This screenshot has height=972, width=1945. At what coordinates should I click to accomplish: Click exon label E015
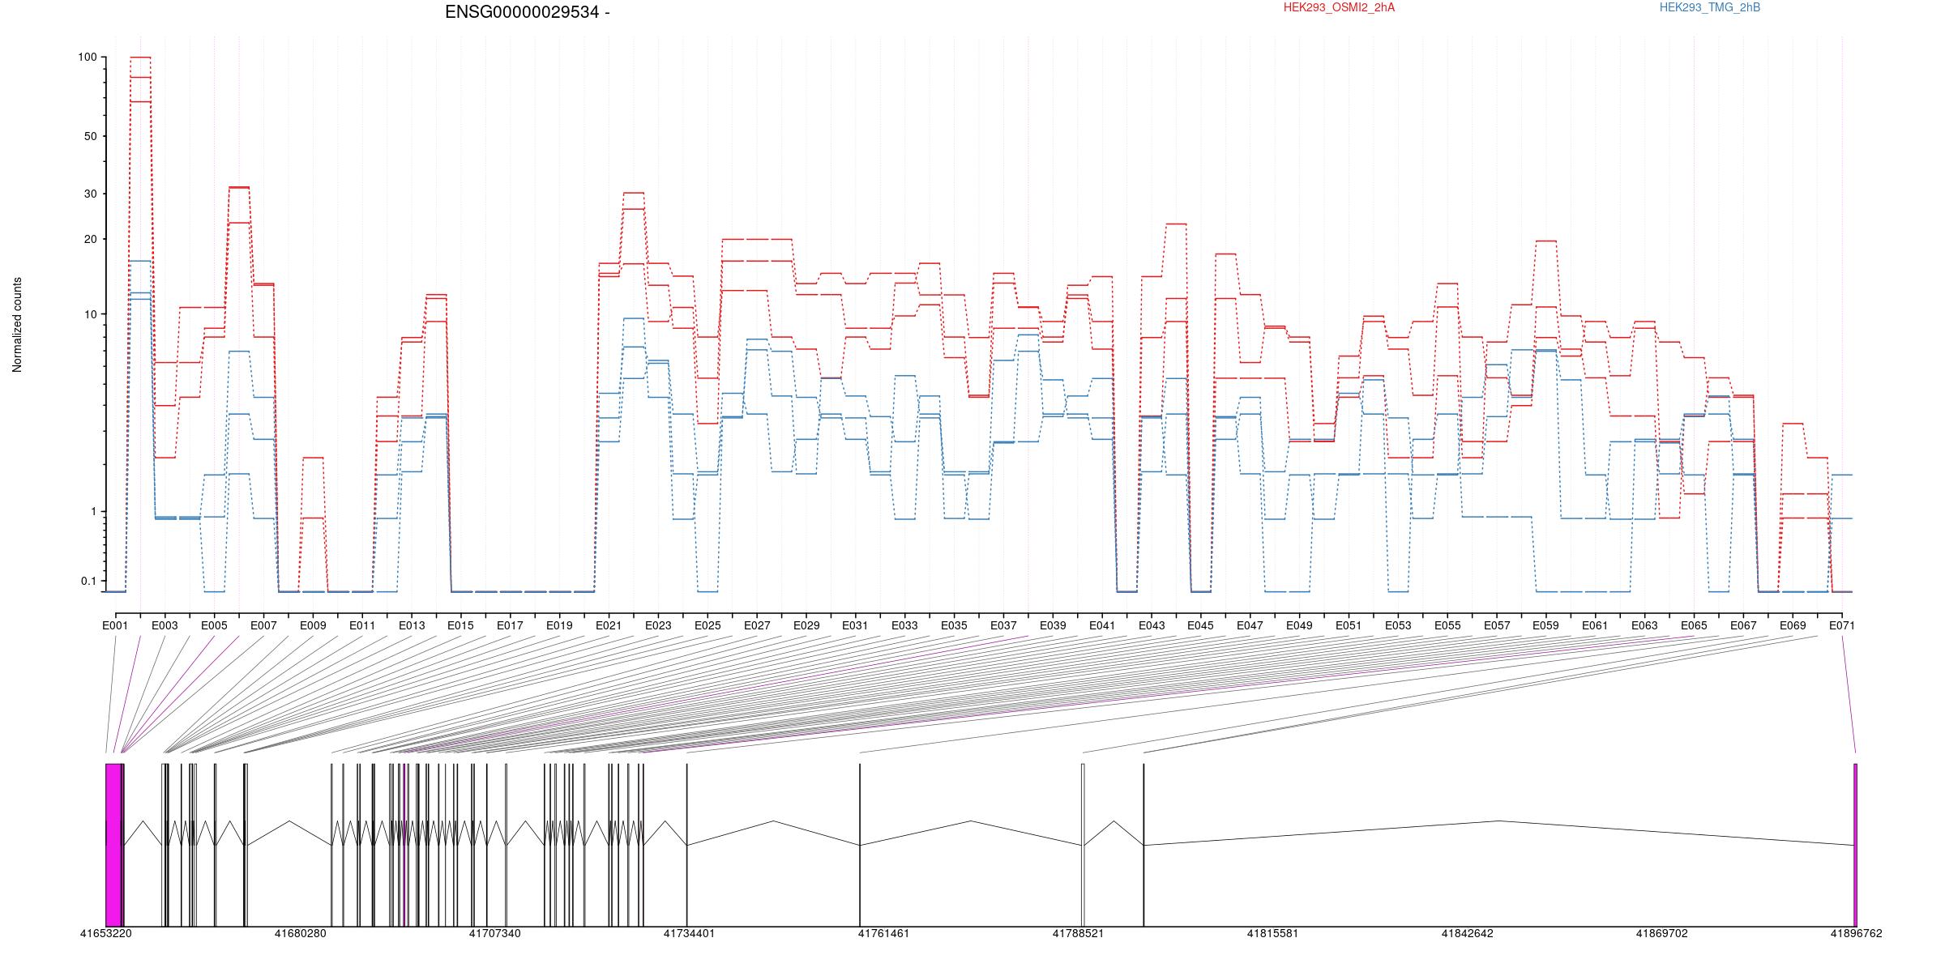pyautogui.click(x=460, y=625)
